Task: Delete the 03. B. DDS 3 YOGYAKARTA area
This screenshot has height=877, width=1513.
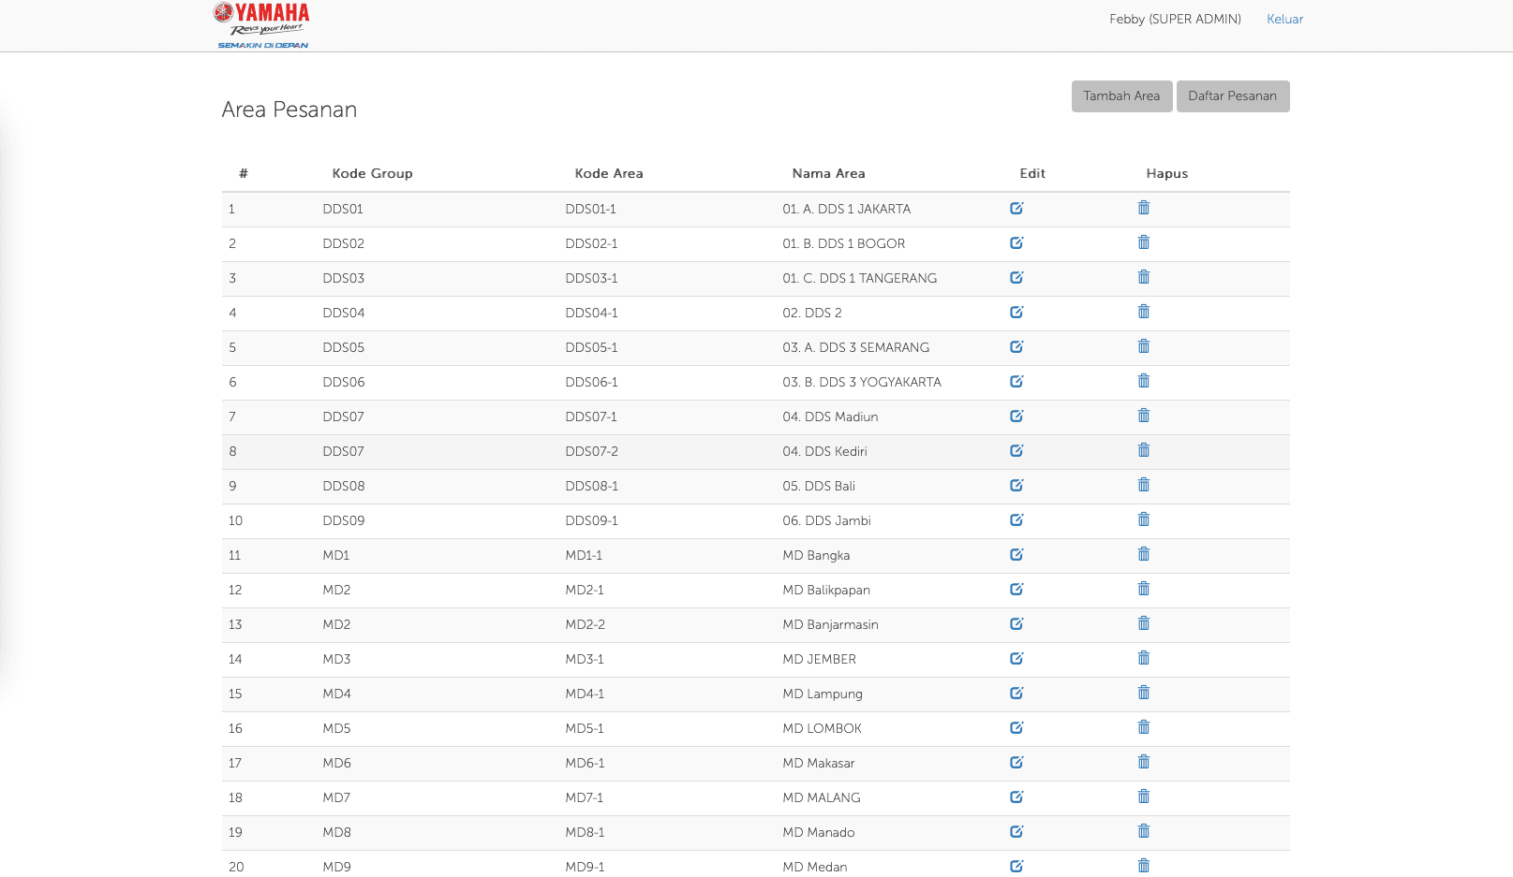Action: coord(1144,381)
